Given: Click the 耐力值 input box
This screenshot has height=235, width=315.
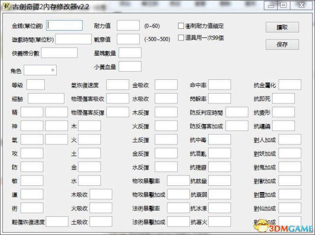Looking at the screenshot, I should pyautogui.click(x=128, y=25).
